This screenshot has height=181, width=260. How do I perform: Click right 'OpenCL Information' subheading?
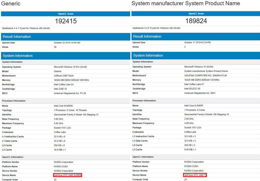[x=143, y=157]
